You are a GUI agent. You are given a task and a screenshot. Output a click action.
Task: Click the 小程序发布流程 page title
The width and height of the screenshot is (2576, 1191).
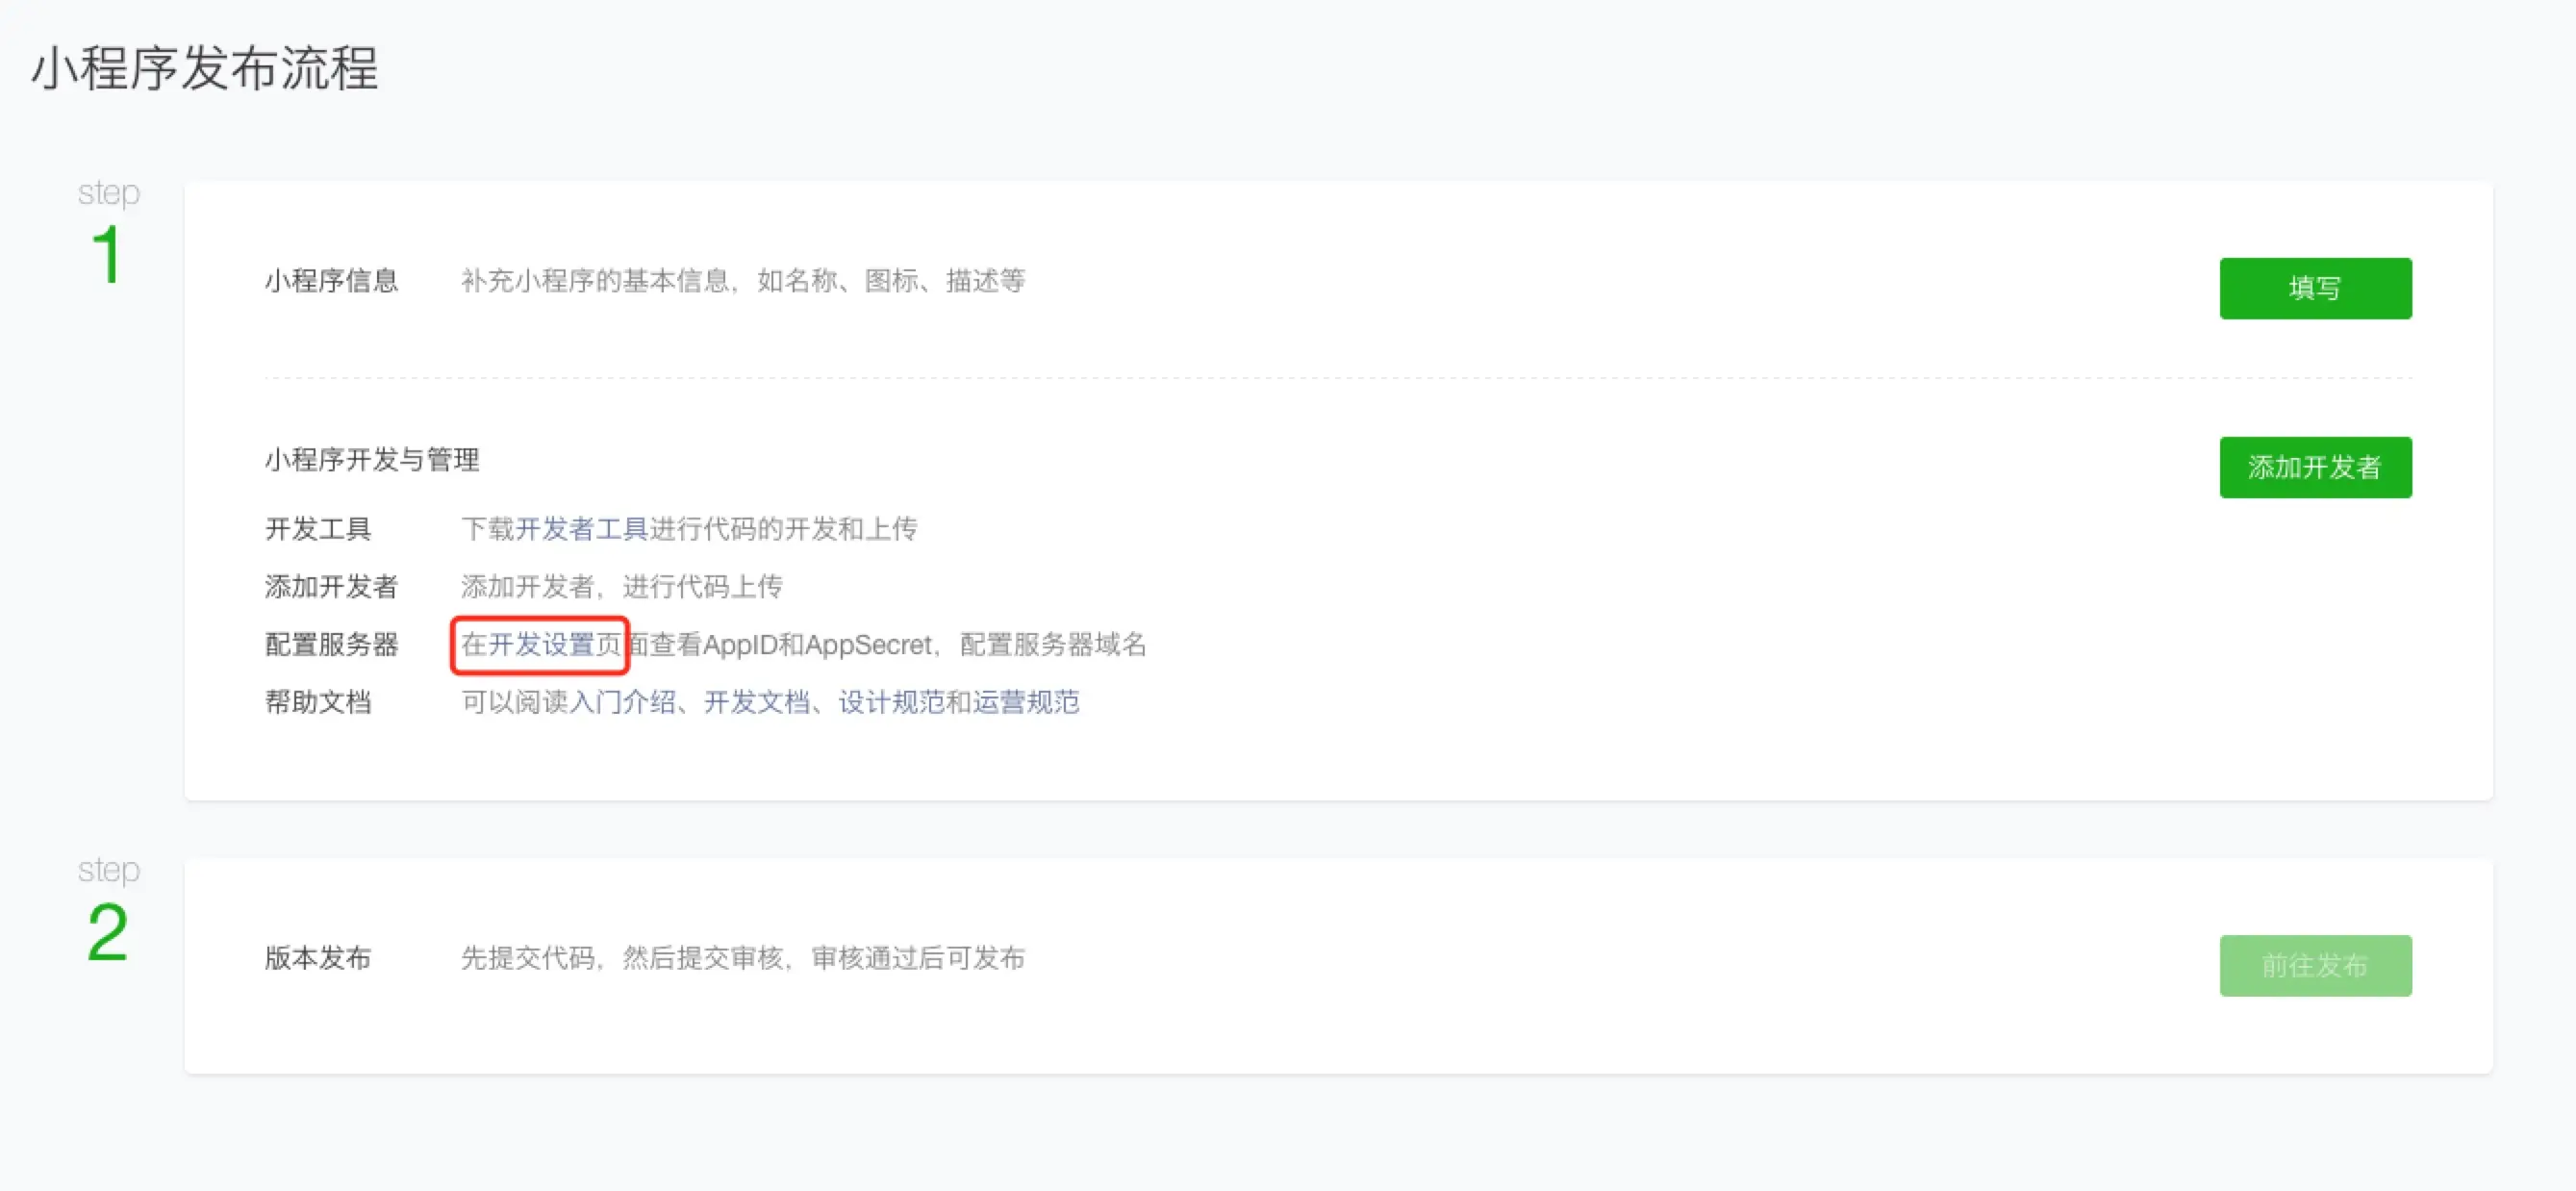click(205, 70)
